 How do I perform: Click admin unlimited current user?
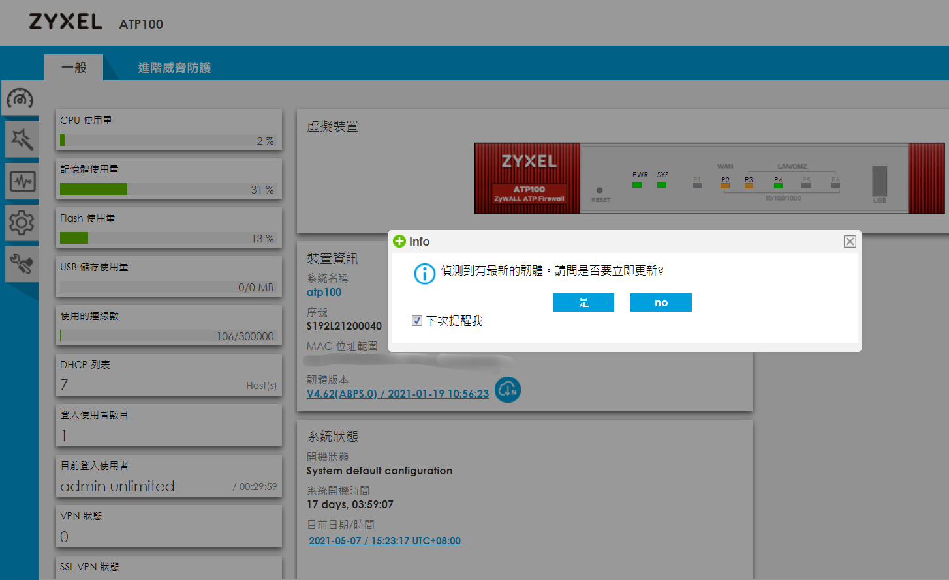117,486
